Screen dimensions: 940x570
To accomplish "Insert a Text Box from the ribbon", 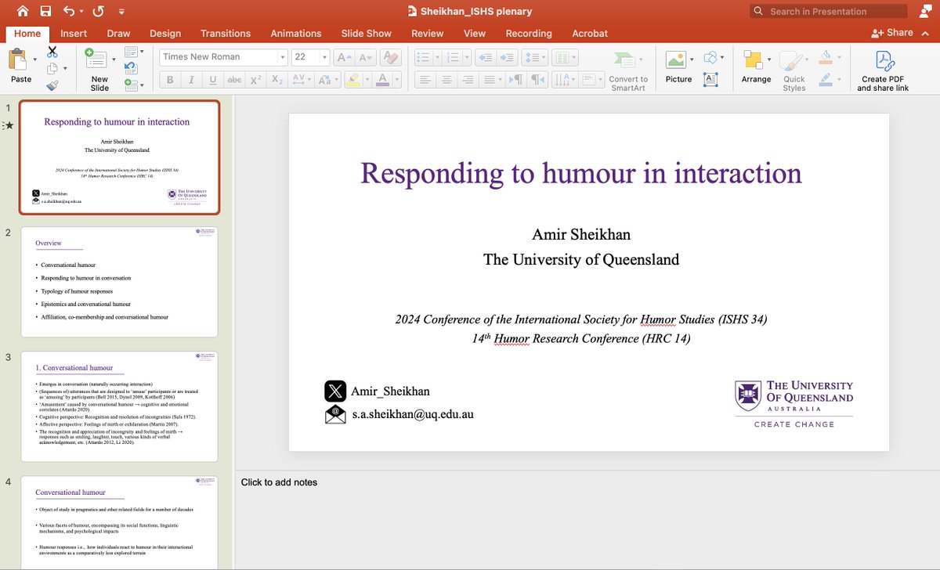I will (x=711, y=79).
